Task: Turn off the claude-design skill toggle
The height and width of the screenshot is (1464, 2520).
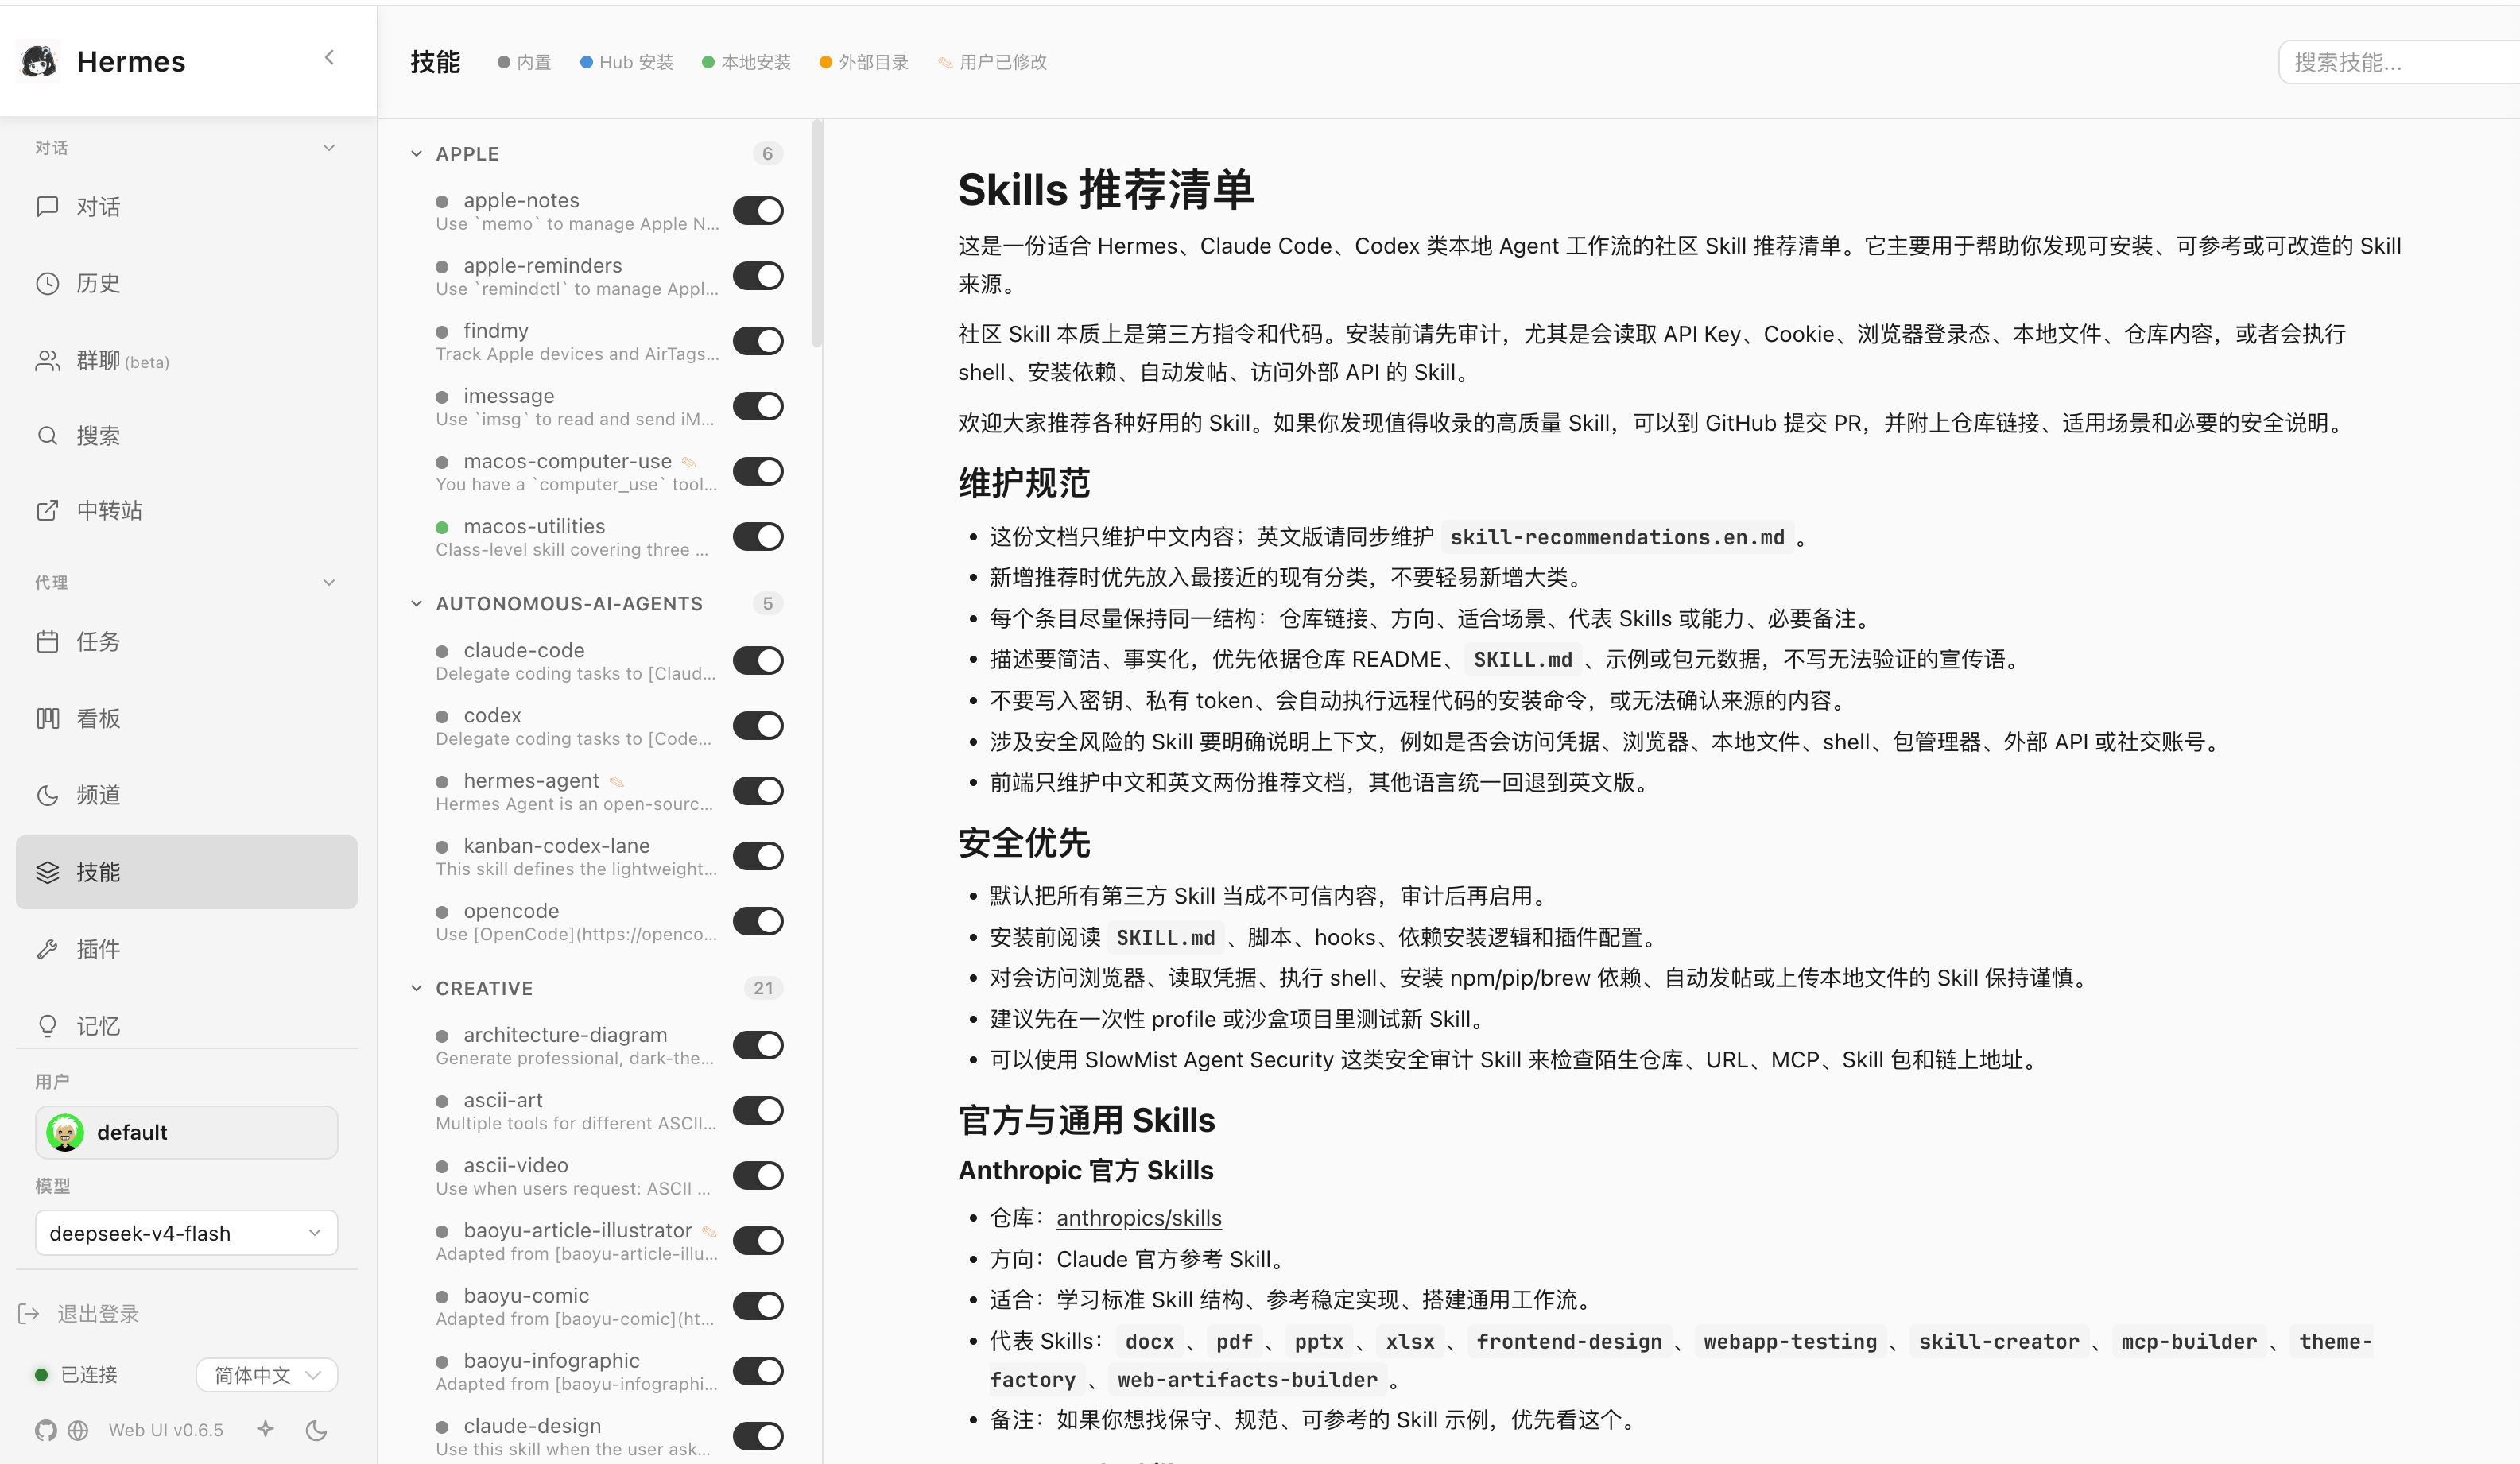Action: pyautogui.click(x=758, y=1435)
